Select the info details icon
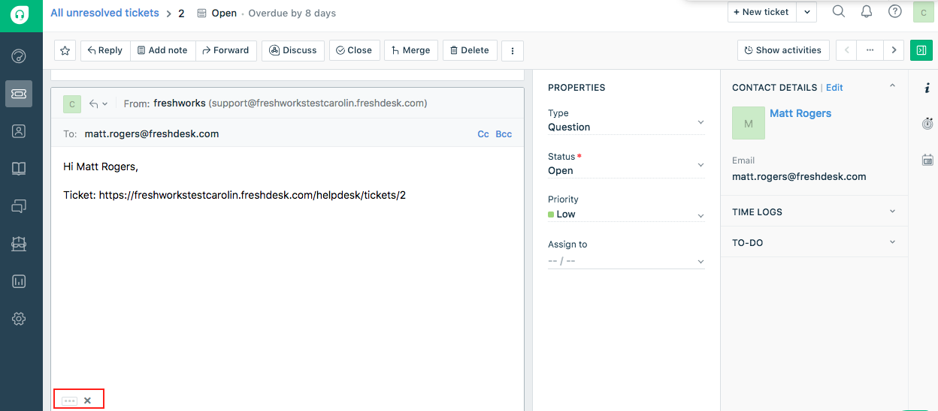 click(927, 88)
